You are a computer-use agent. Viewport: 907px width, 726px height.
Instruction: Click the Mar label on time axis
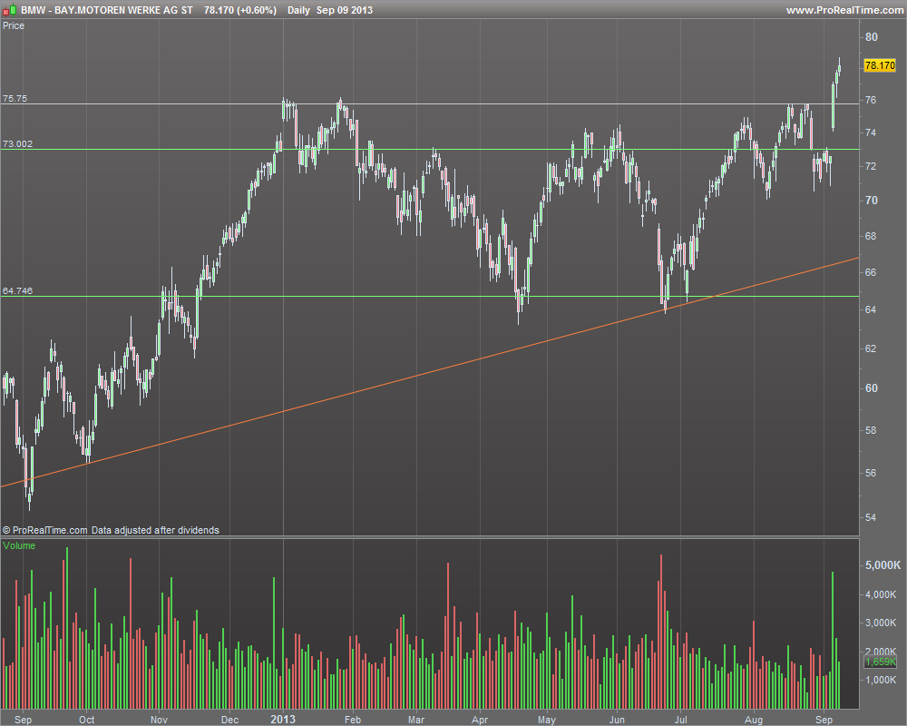[x=416, y=720]
